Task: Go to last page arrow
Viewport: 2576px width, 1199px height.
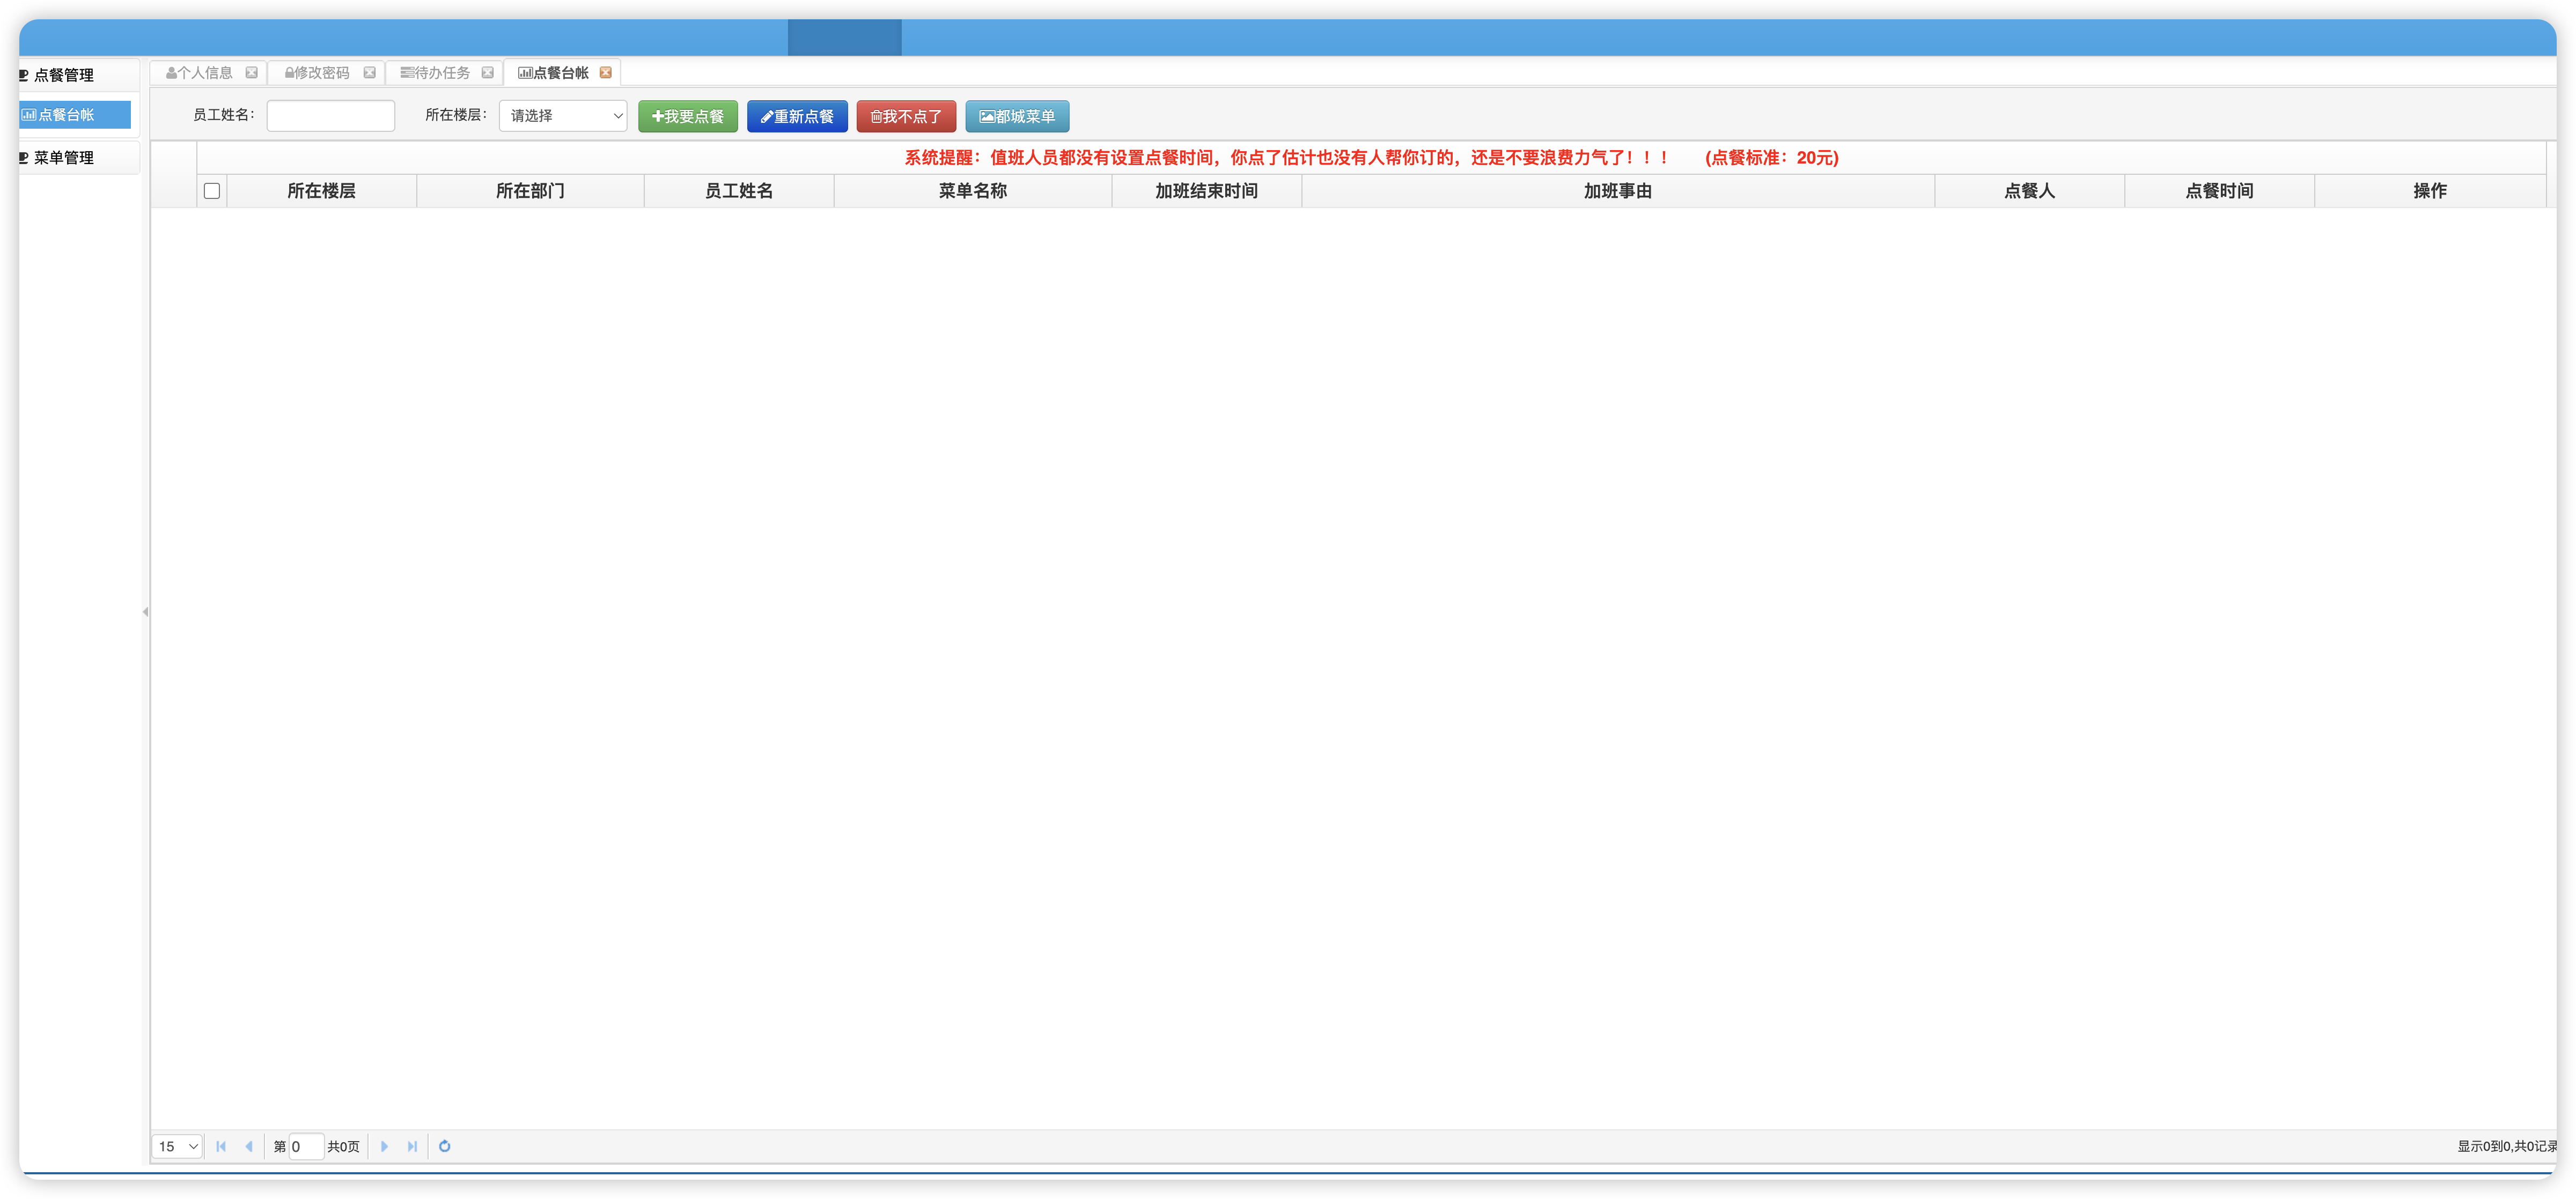Action: pyautogui.click(x=412, y=1146)
